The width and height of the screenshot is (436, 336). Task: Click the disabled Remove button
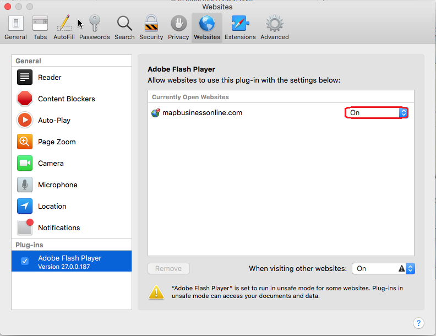pos(168,268)
